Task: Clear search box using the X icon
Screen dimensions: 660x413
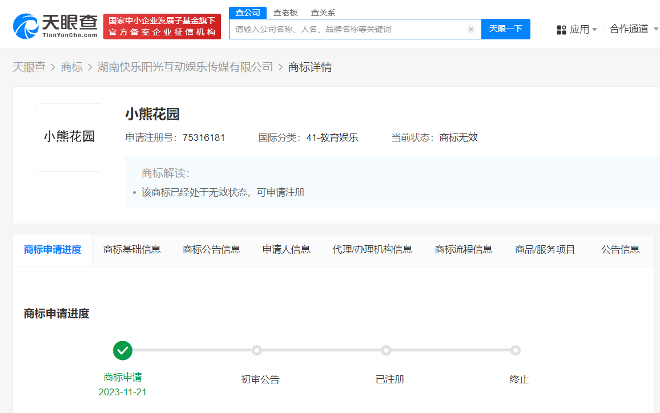Action: click(x=470, y=29)
